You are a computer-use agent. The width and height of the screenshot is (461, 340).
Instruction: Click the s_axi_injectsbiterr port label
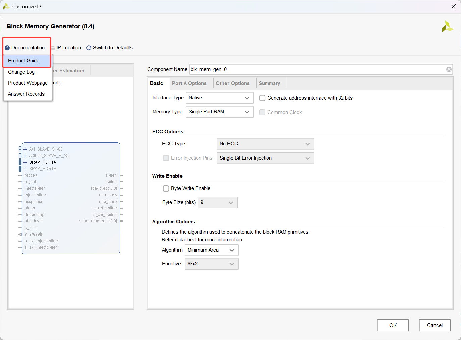coord(41,241)
